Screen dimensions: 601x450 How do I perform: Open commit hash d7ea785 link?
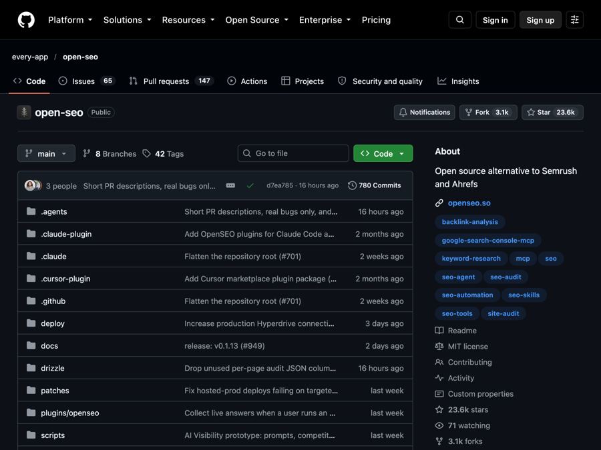pyautogui.click(x=280, y=185)
